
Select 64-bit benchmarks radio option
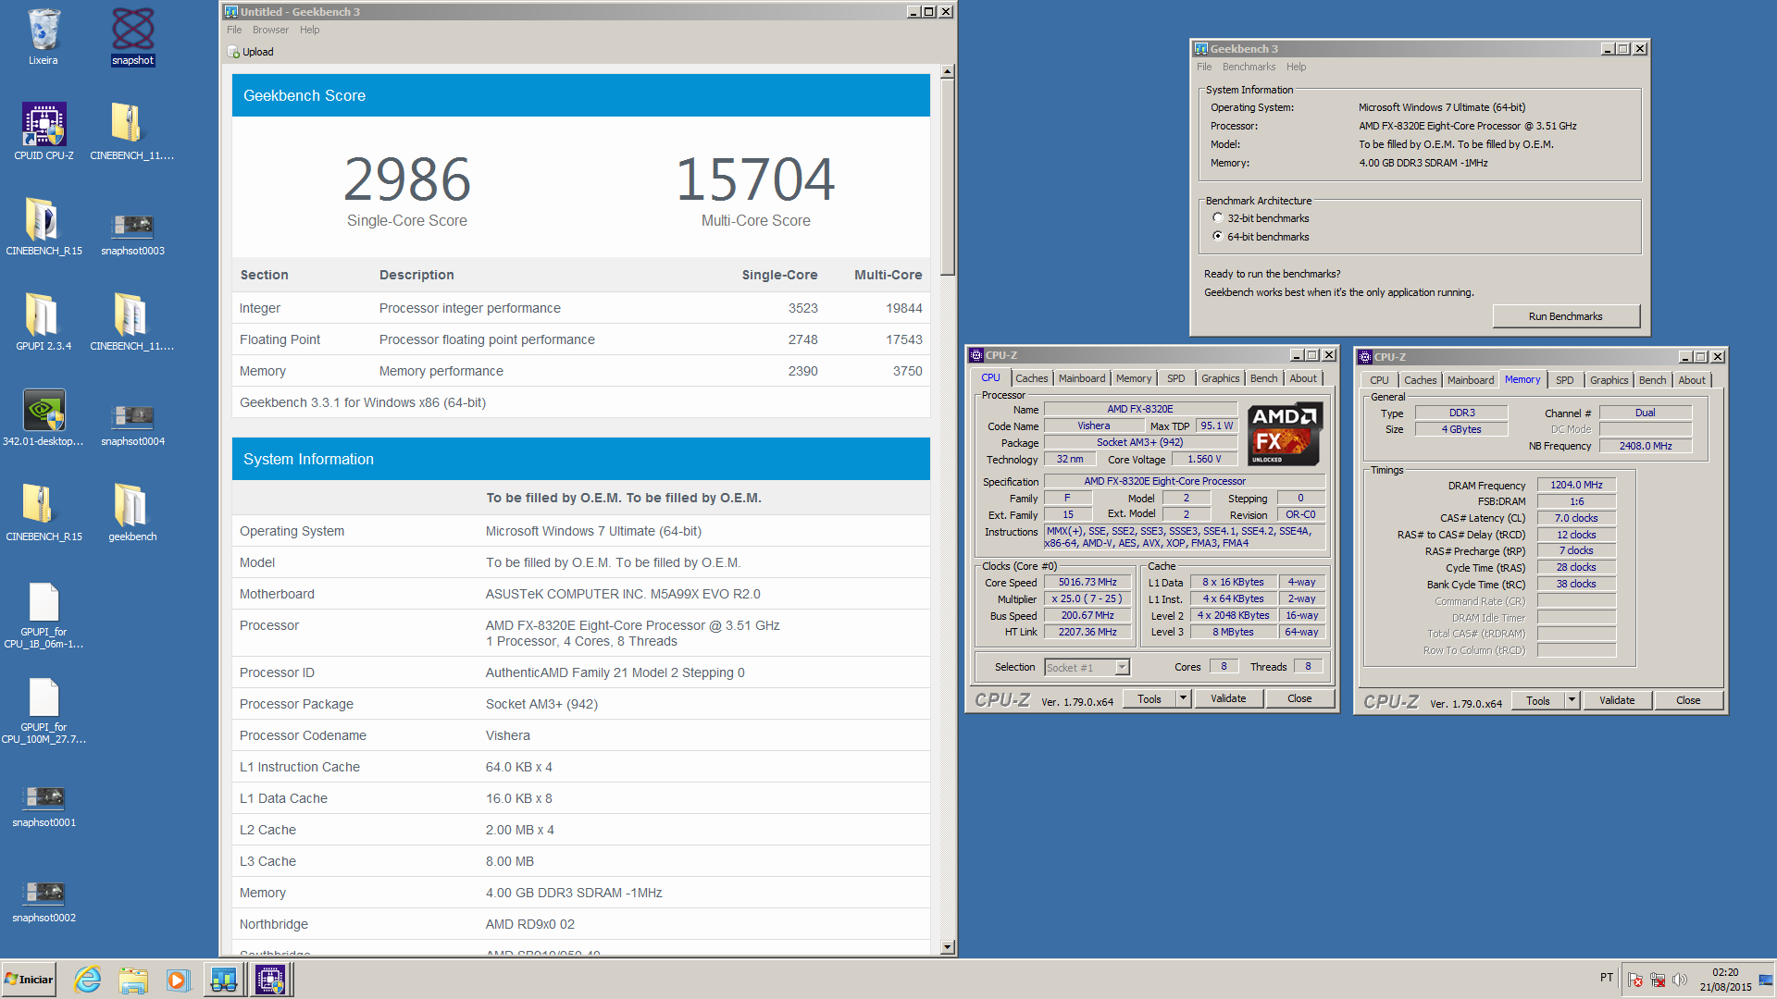click(1218, 237)
